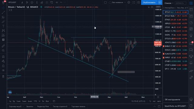Create an alert from the top toolbar
The width and height of the screenshot is (194, 109).
tap(52, 2)
